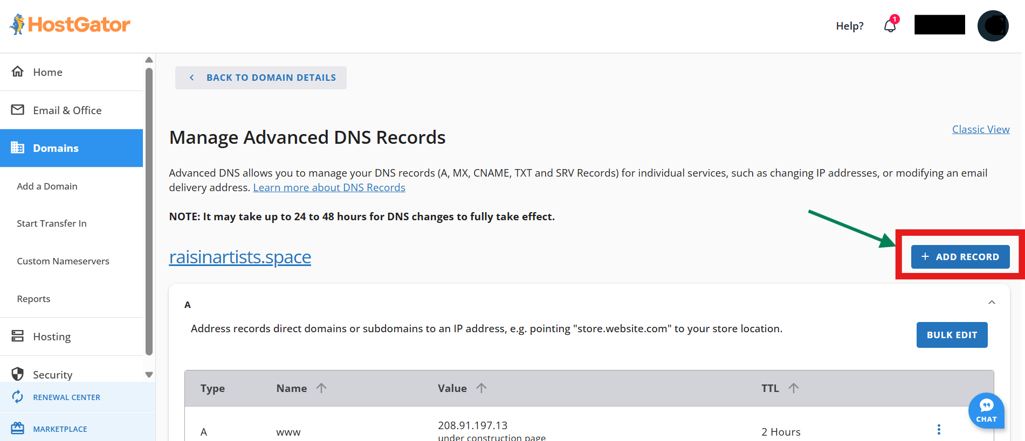Select the 2 Hours TTL cell
The width and height of the screenshot is (1025, 441).
[781, 432]
